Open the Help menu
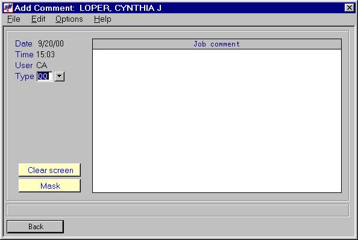The width and height of the screenshot is (358, 240). (102, 19)
